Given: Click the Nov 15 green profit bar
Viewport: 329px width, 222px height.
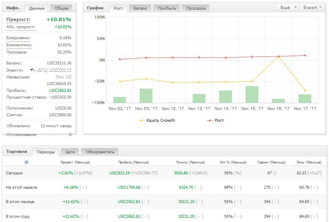Looking at the screenshot, I should click(252, 94).
